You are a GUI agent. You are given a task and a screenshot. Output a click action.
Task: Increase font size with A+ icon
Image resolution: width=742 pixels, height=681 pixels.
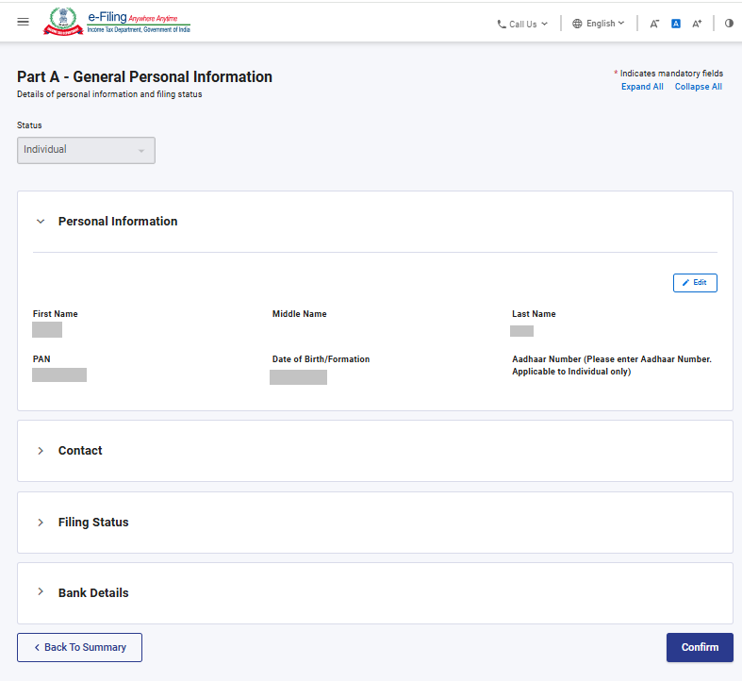697,24
